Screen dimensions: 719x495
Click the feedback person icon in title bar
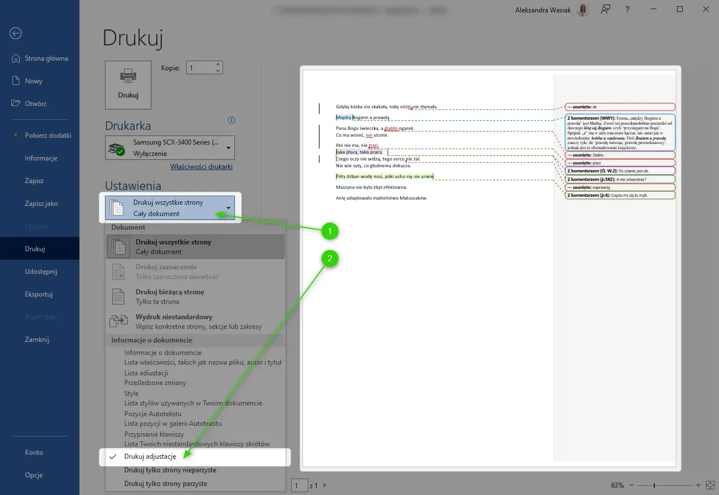point(606,9)
